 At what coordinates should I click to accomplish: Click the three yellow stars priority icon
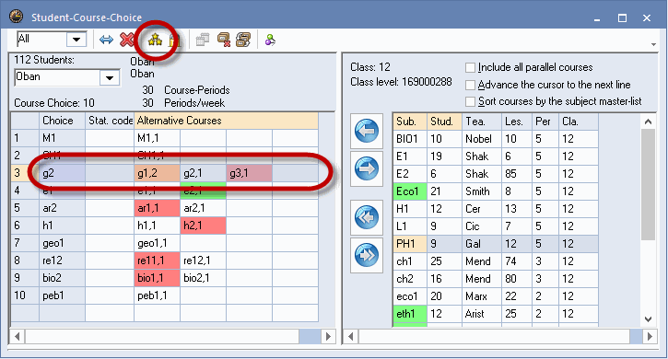[155, 41]
